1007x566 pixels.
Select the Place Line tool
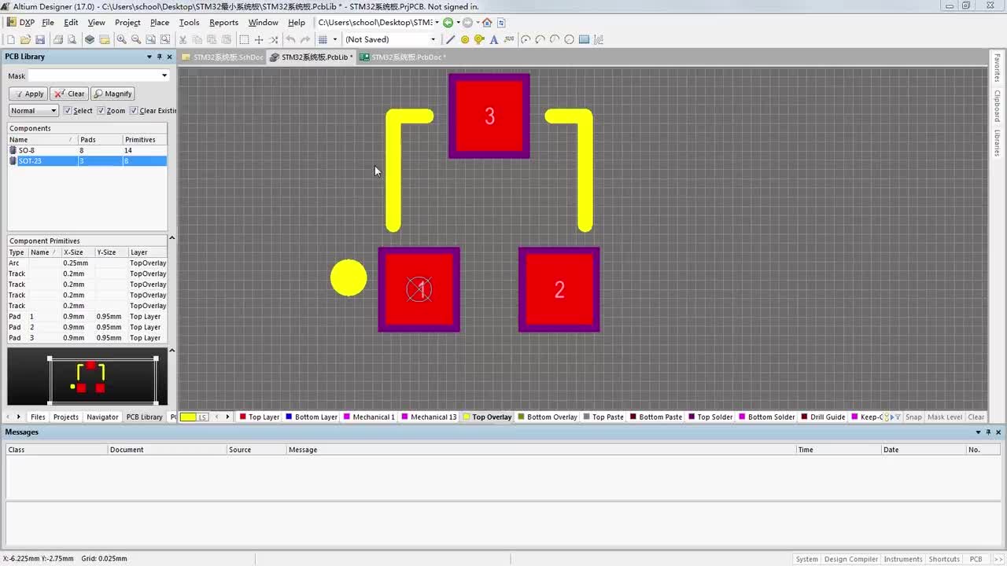tap(451, 39)
